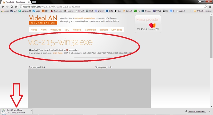The height and width of the screenshot is (115, 213).
Task: Click the scrollbar down arrow
Action: tap(211, 107)
